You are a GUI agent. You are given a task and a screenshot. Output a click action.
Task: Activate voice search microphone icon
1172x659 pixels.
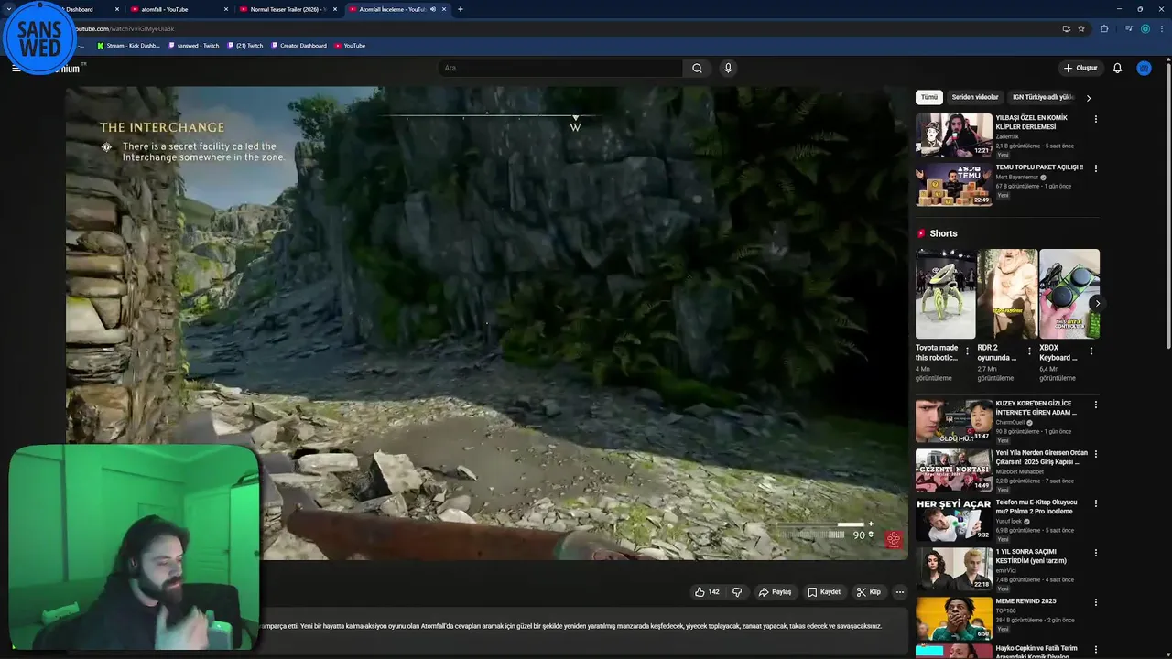(x=728, y=68)
